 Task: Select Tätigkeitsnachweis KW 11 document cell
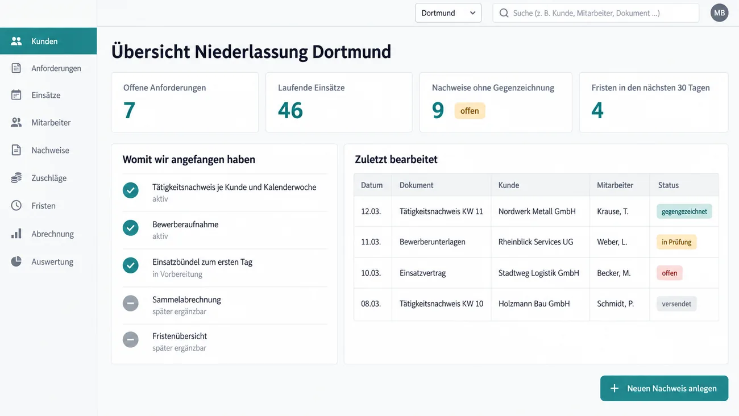tap(441, 211)
